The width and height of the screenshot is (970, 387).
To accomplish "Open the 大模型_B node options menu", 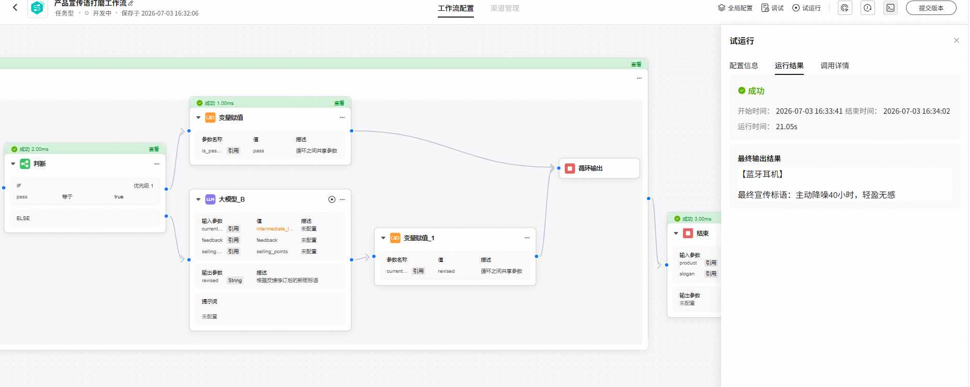I will tap(342, 199).
